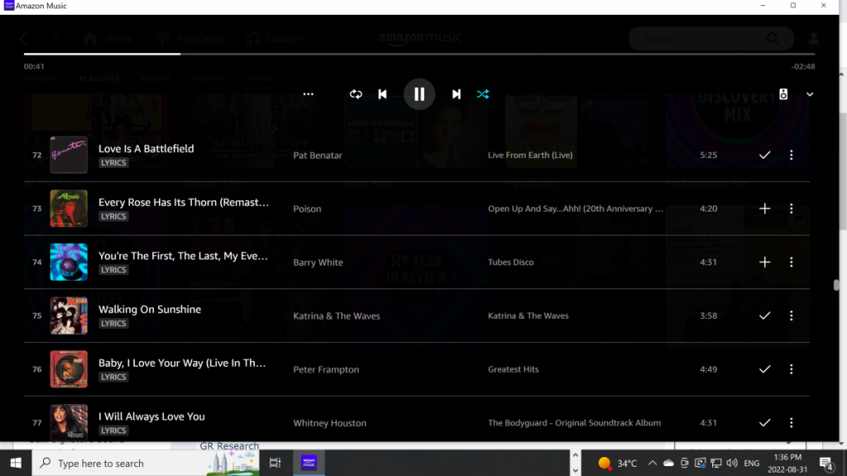Open the taskbar volume icon
This screenshot has height=476, width=847.
pos(732,463)
